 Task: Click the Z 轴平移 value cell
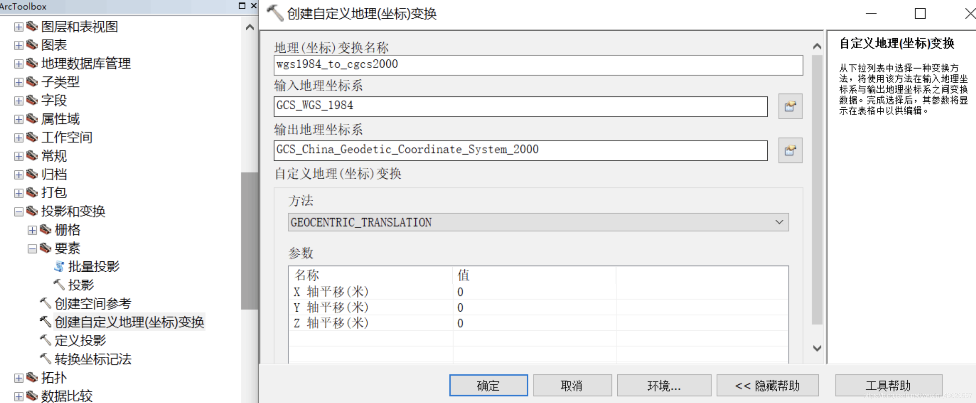[534, 323]
